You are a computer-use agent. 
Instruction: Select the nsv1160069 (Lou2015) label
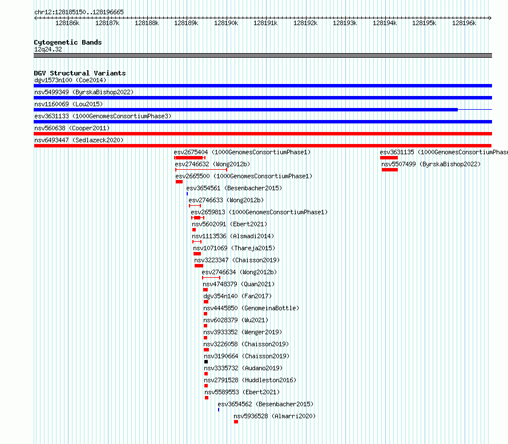68,104
